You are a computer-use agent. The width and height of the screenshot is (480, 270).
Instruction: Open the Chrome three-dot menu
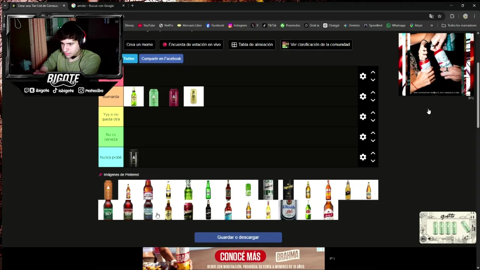[474, 16]
